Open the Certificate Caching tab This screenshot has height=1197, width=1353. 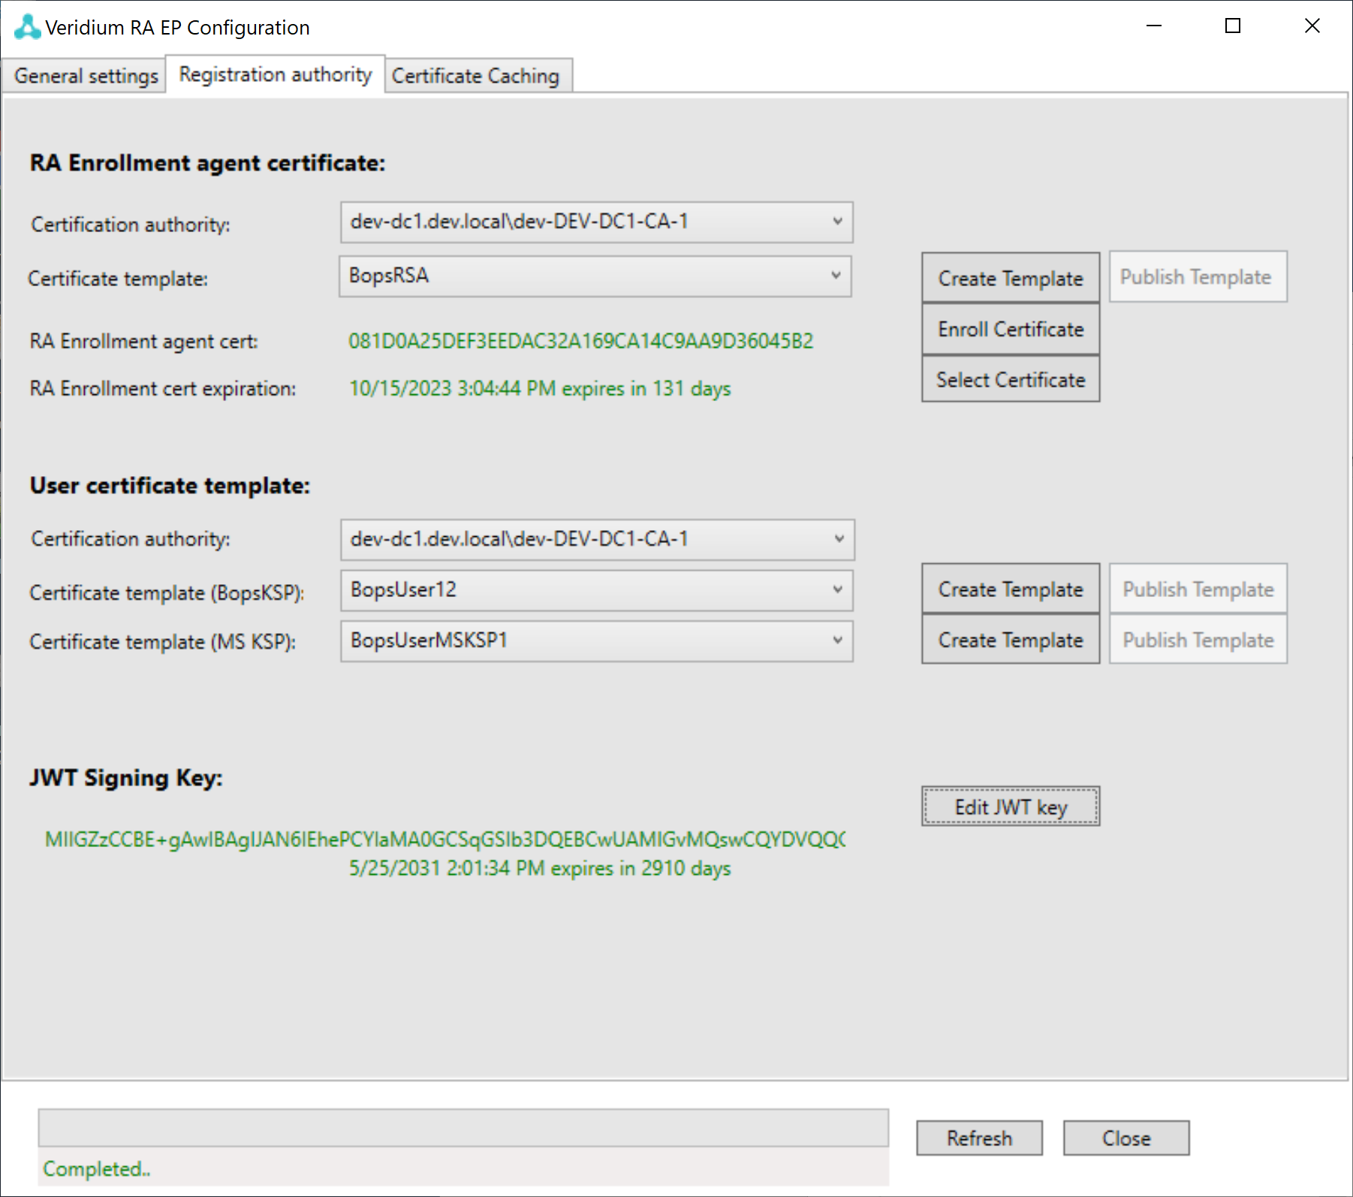click(475, 76)
